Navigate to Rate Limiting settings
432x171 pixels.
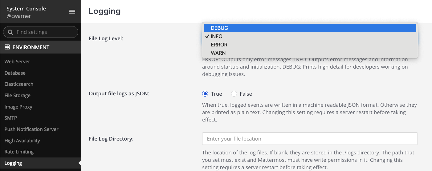point(19,152)
